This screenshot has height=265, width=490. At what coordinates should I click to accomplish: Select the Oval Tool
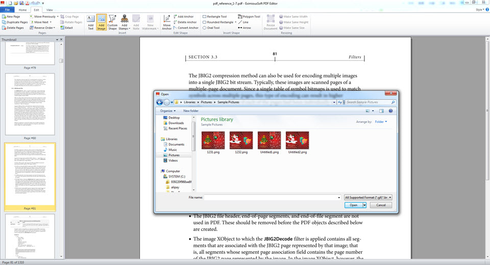[211, 28]
